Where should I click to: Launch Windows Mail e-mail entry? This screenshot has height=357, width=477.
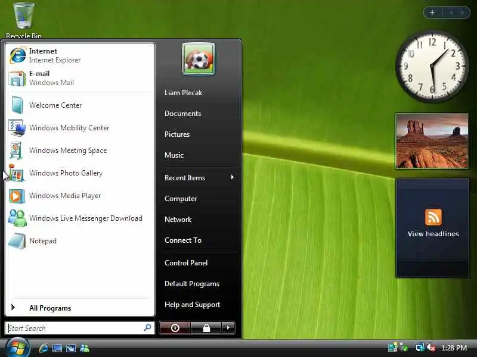(x=80, y=78)
